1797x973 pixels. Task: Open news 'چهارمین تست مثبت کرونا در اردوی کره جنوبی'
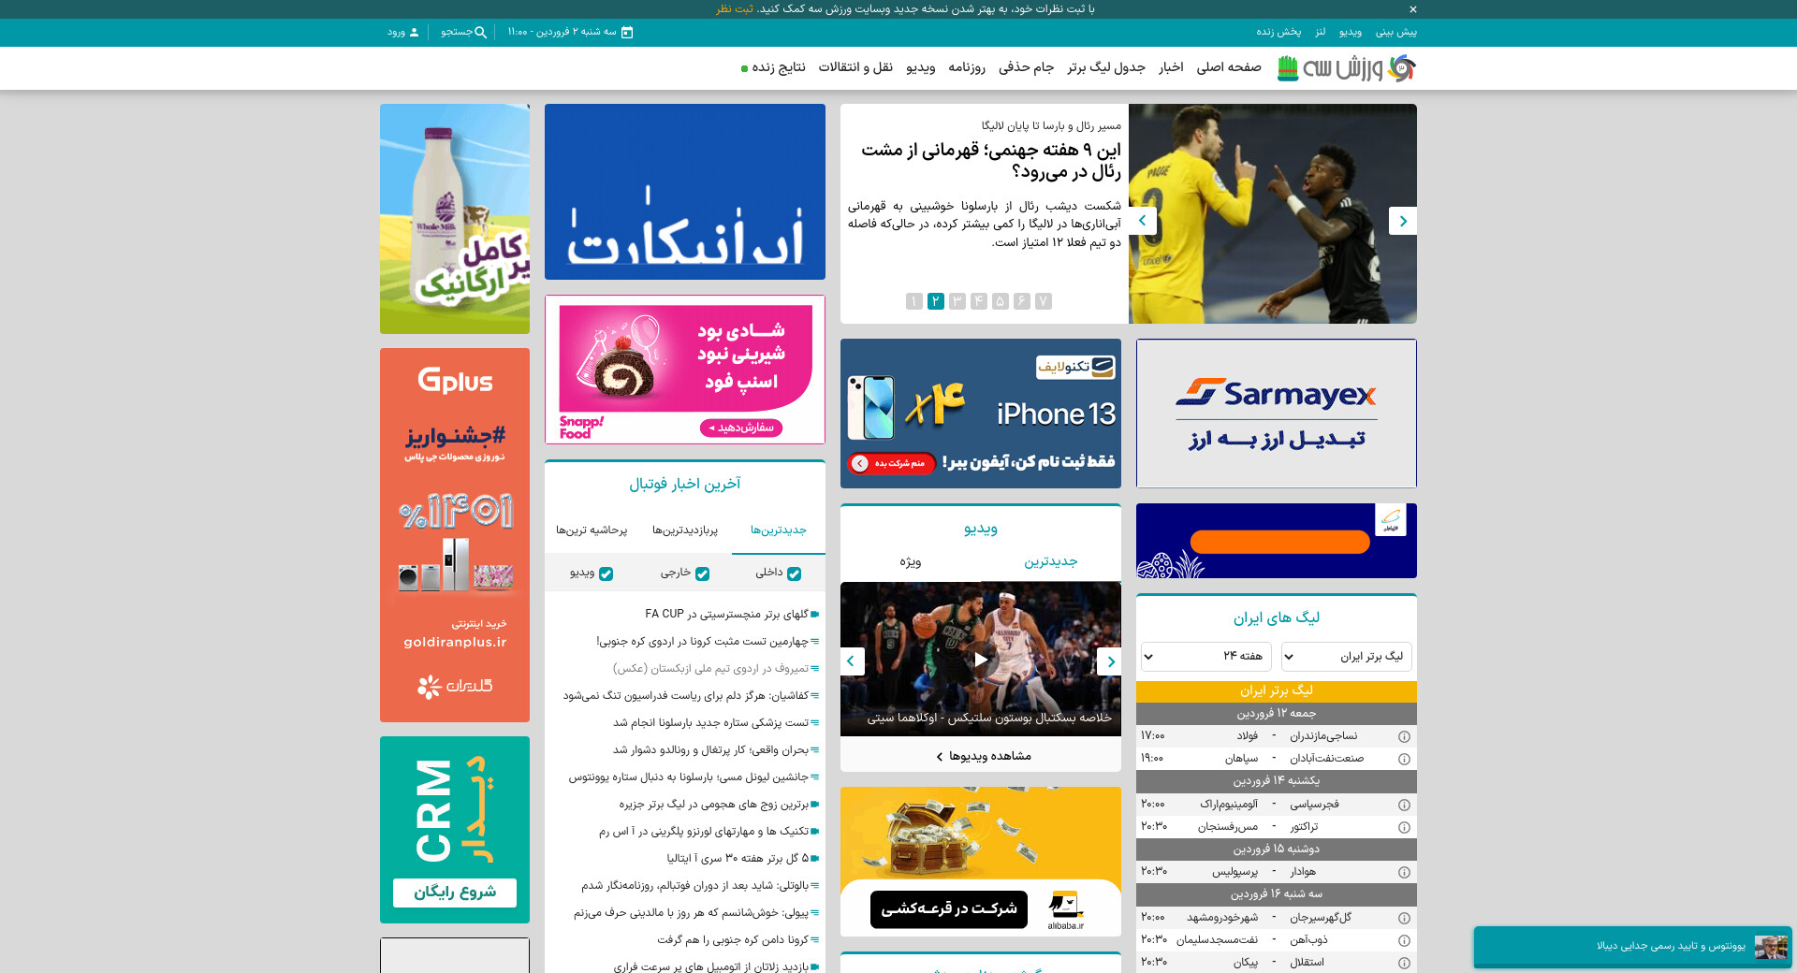(x=702, y=642)
